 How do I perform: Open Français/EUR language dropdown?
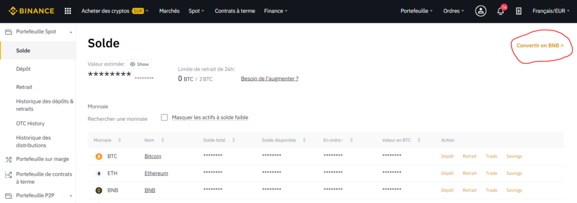pyautogui.click(x=551, y=11)
